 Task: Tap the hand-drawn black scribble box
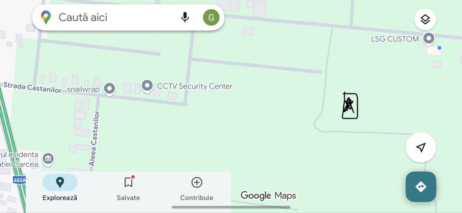coord(350,106)
